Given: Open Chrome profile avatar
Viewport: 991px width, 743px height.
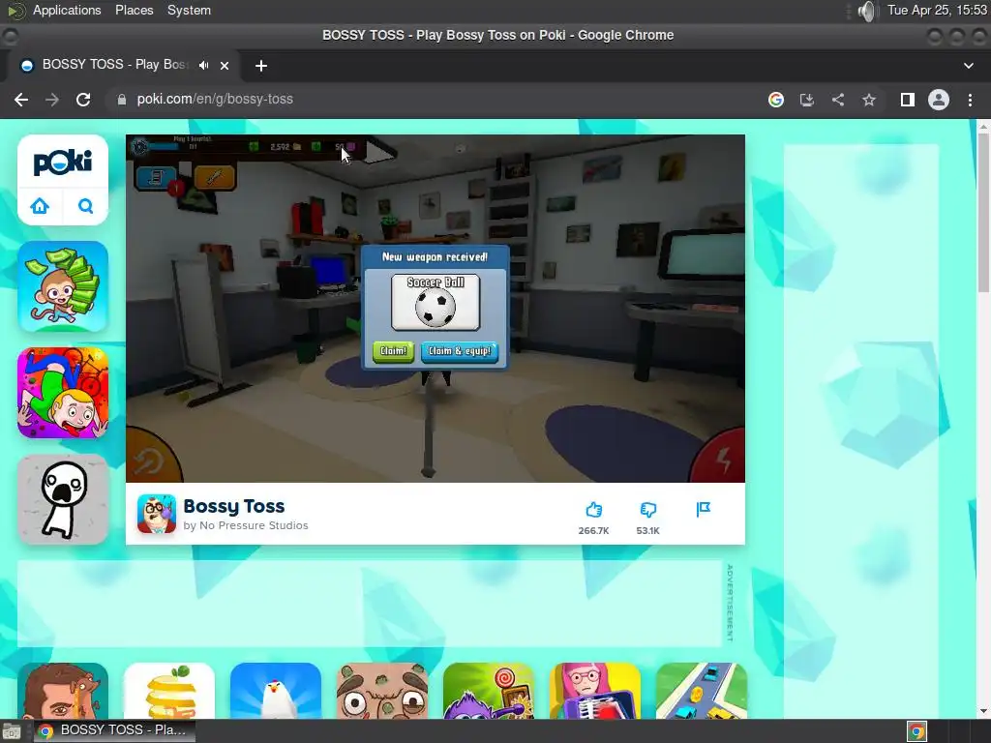Looking at the screenshot, I should (x=939, y=100).
